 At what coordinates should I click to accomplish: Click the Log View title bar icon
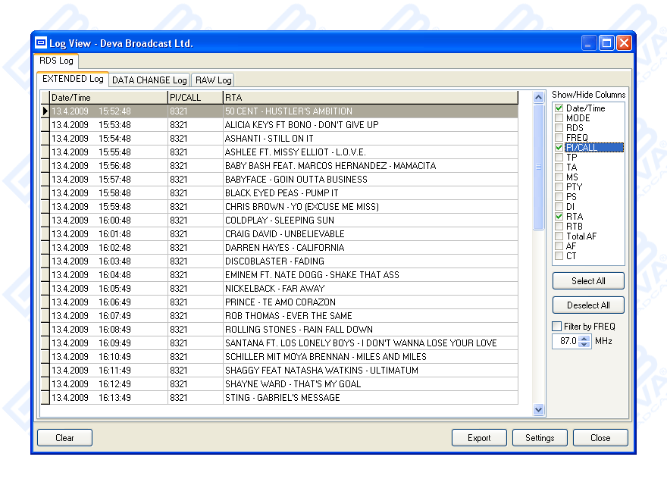(41, 43)
